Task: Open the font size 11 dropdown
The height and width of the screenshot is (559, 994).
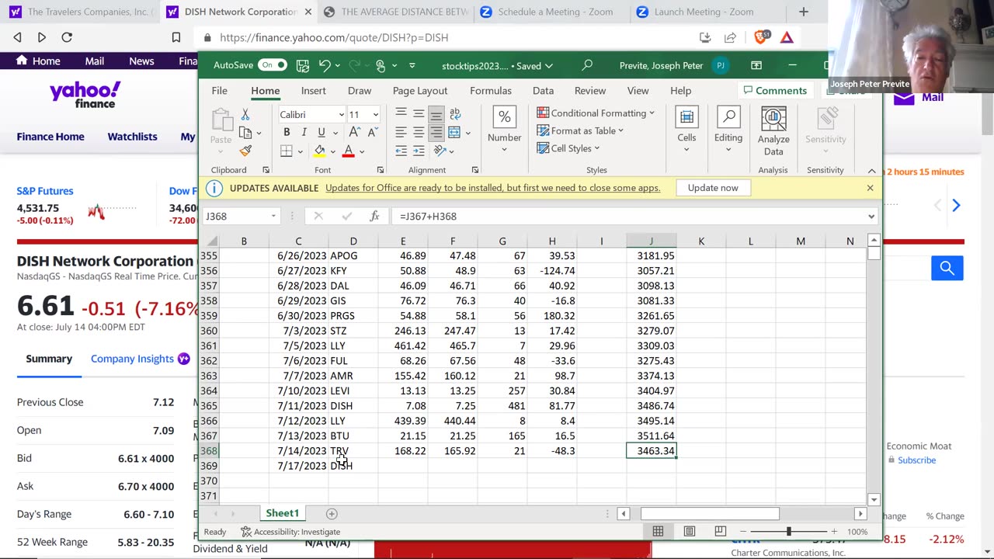Action: [x=376, y=115]
